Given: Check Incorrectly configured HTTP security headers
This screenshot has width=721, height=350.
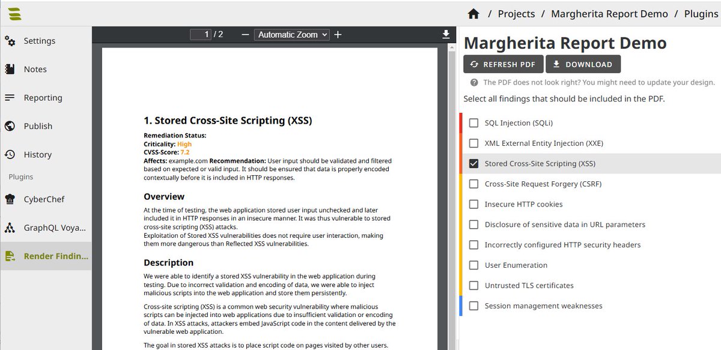Looking at the screenshot, I should click(x=473, y=245).
